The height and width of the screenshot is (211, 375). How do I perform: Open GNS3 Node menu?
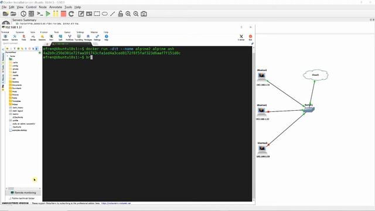pos(43,7)
